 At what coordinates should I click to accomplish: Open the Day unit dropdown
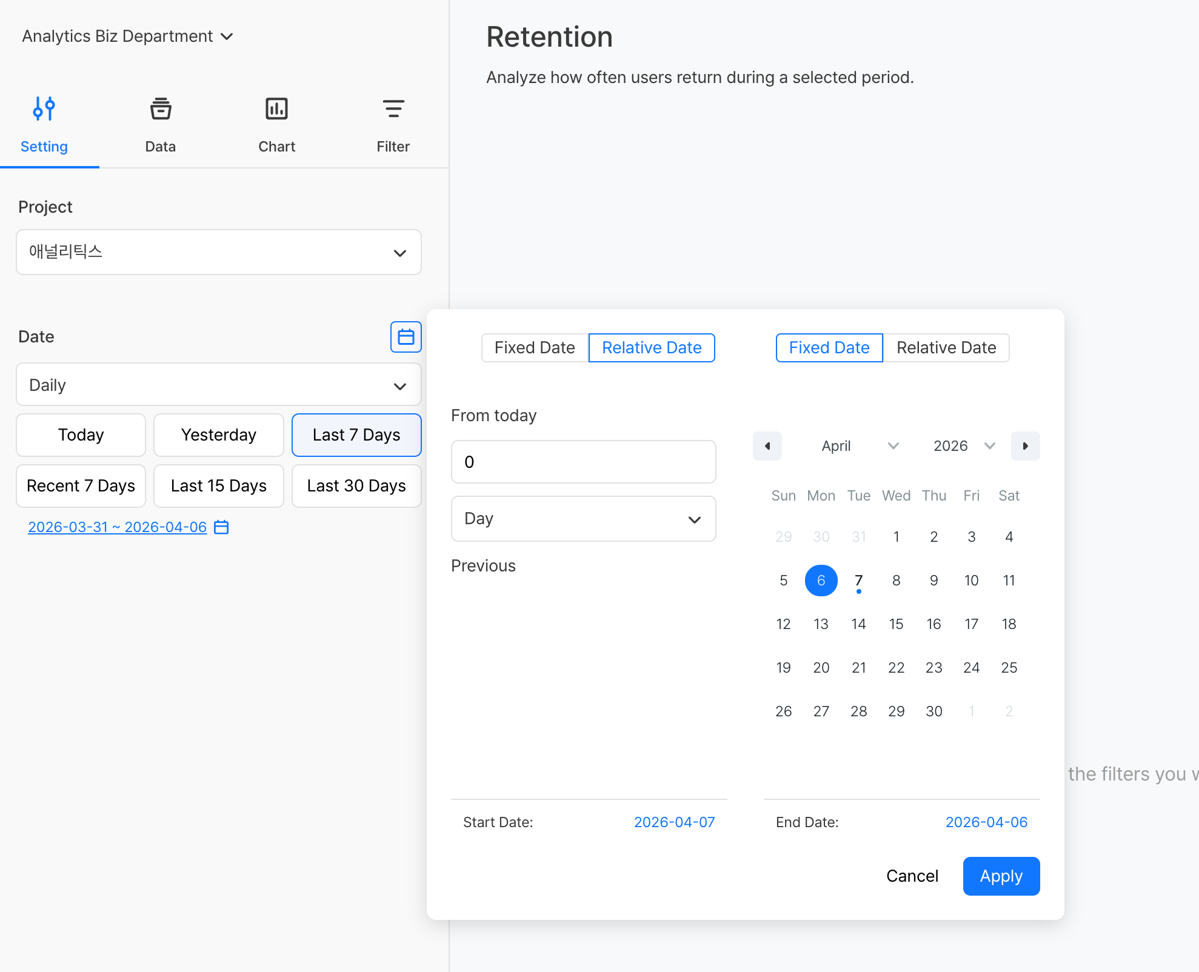click(x=583, y=519)
